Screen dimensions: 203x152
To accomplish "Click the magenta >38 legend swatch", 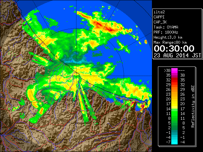I will (x=174, y=70).
